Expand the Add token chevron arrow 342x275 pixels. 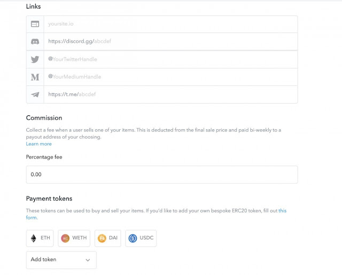click(88, 260)
